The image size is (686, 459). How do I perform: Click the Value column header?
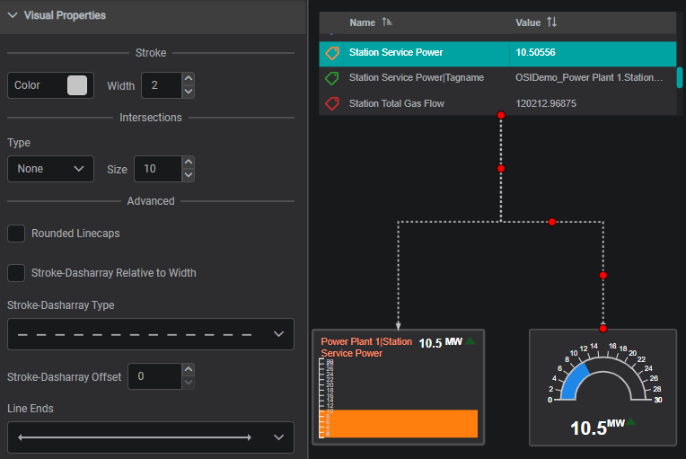[x=528, y=22]
